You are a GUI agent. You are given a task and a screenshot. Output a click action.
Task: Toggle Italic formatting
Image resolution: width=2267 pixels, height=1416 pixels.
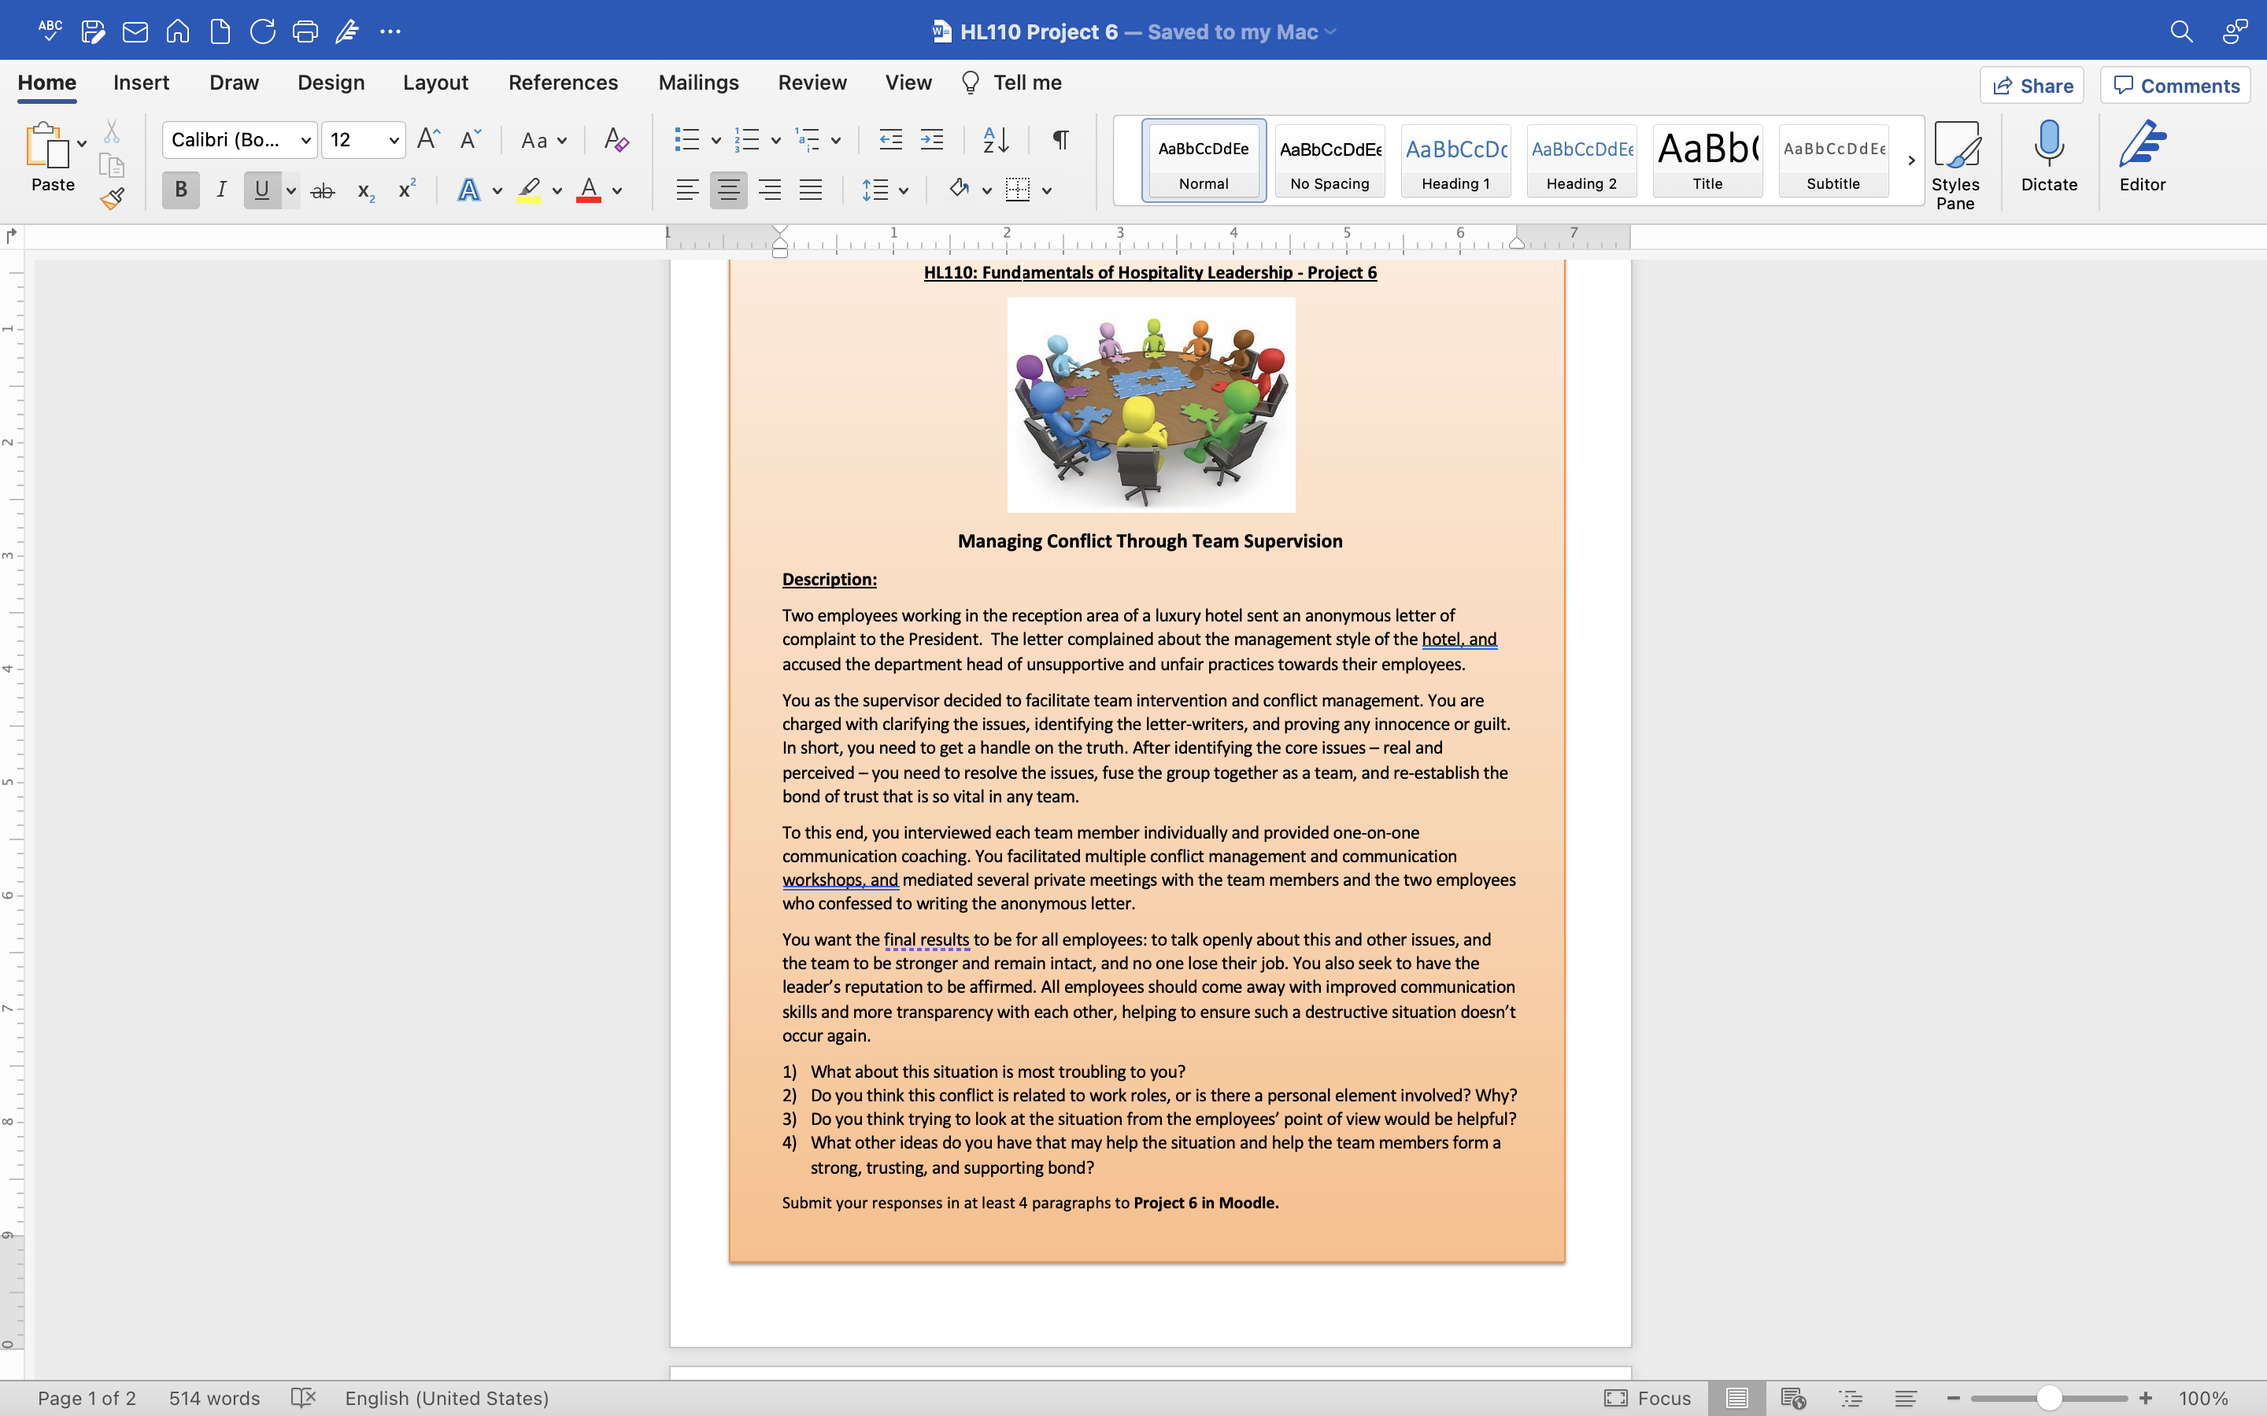point(221,191)
